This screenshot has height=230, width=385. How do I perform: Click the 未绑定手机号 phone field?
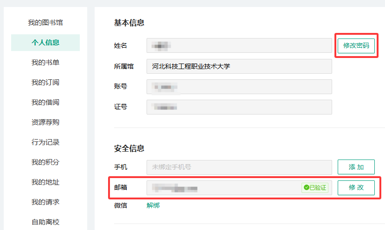239,167
